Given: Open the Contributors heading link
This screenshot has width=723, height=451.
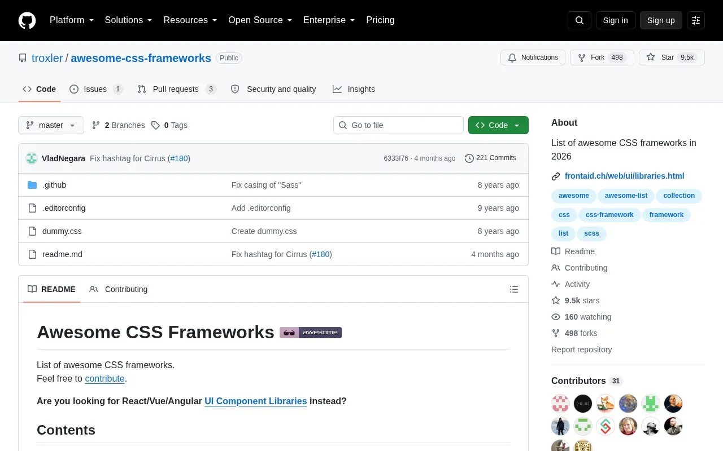Looking at the screenshot, I should click(x=586, y=381).
